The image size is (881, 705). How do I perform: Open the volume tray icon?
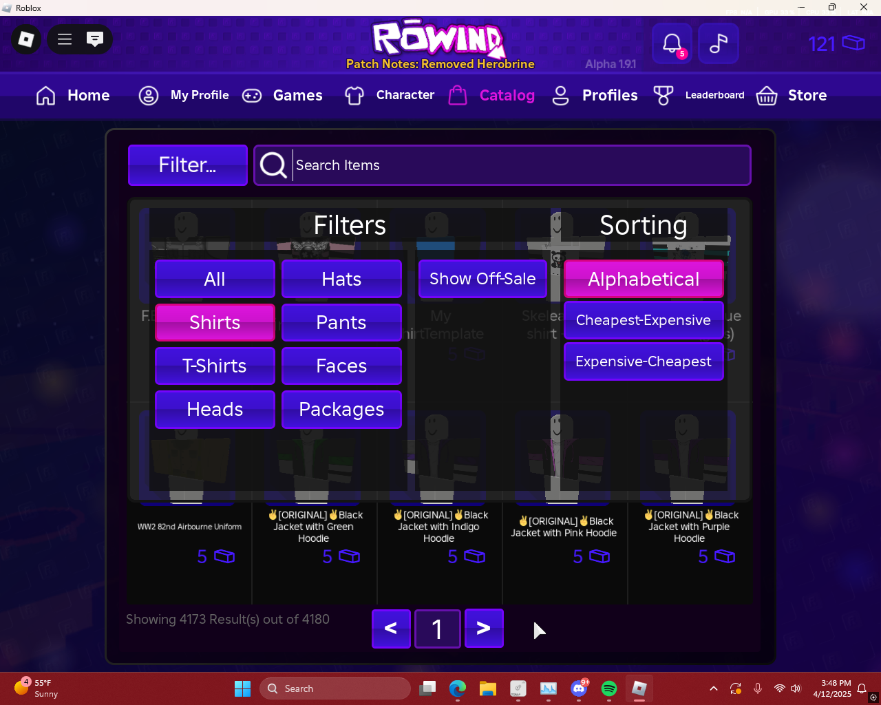(796, 688)
